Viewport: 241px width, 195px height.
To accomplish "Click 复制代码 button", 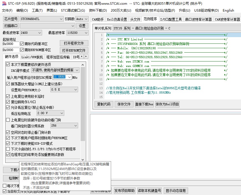I will [104, 104].
